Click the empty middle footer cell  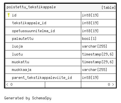click(x=63, y=85)
